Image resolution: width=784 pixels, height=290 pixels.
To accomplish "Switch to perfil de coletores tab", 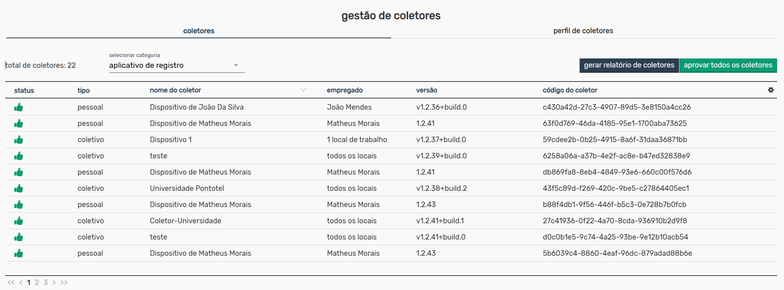I will point(583,31).
